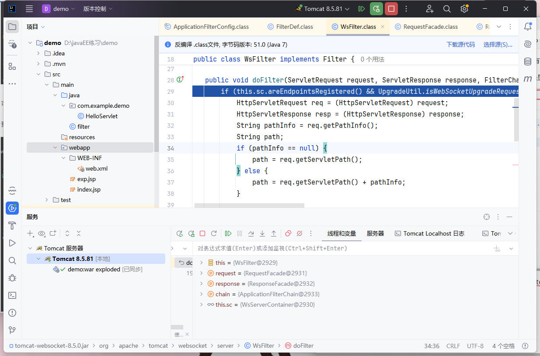
Task: Select web.xml in the project tree
Action: tap(96, 168)
